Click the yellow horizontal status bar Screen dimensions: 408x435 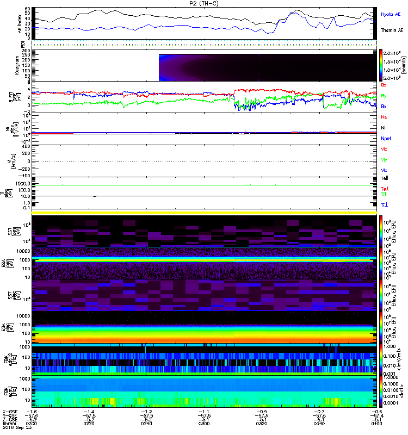[x=205, y=213]
